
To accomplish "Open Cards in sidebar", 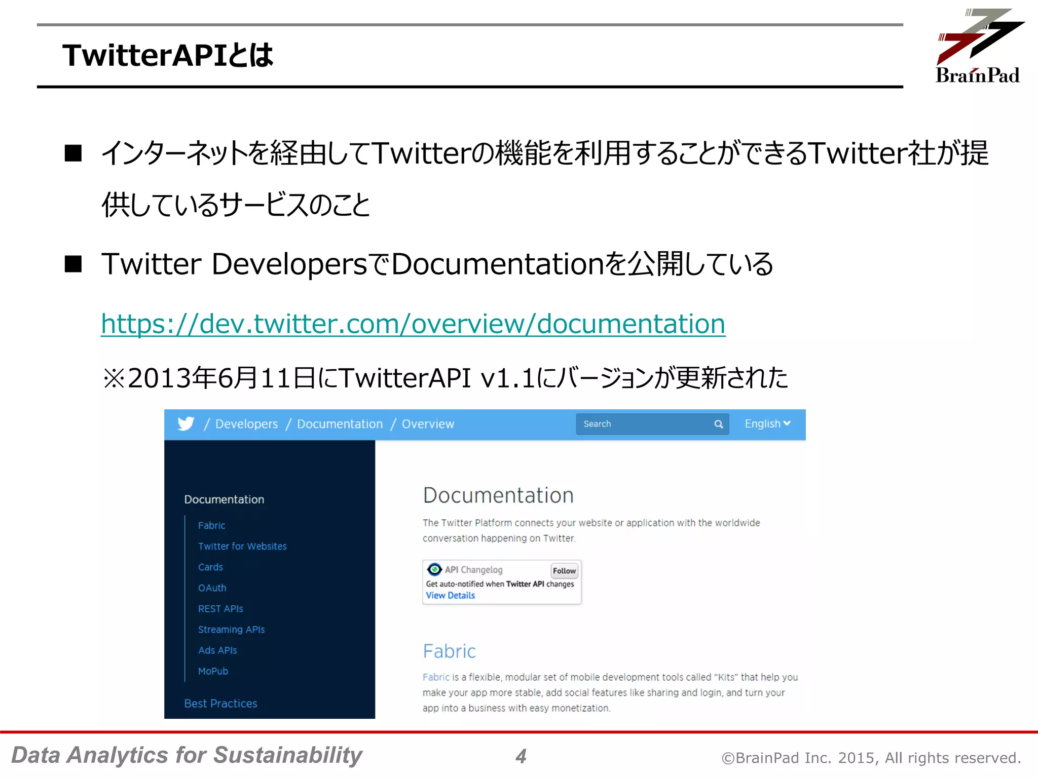I will coord(210,567).
